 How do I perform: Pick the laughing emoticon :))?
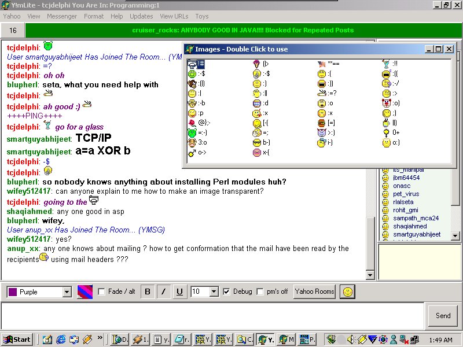[x=325, y=84]
